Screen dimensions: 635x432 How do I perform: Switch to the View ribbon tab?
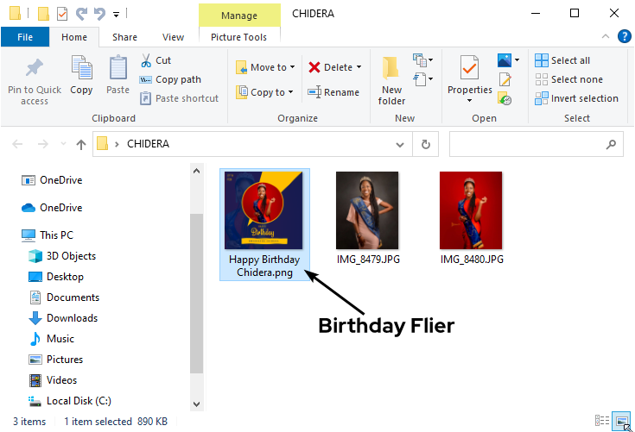pyautogui.click(x=173, y=37)
